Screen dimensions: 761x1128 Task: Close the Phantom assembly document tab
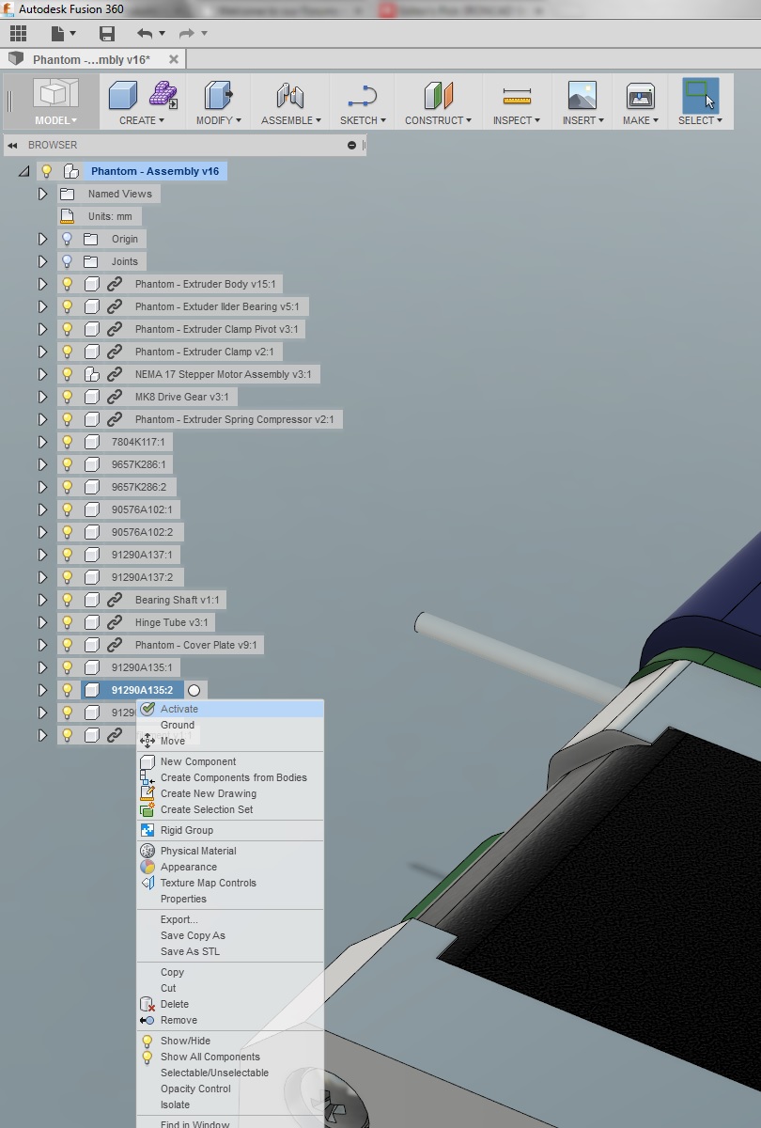[173, 59]
